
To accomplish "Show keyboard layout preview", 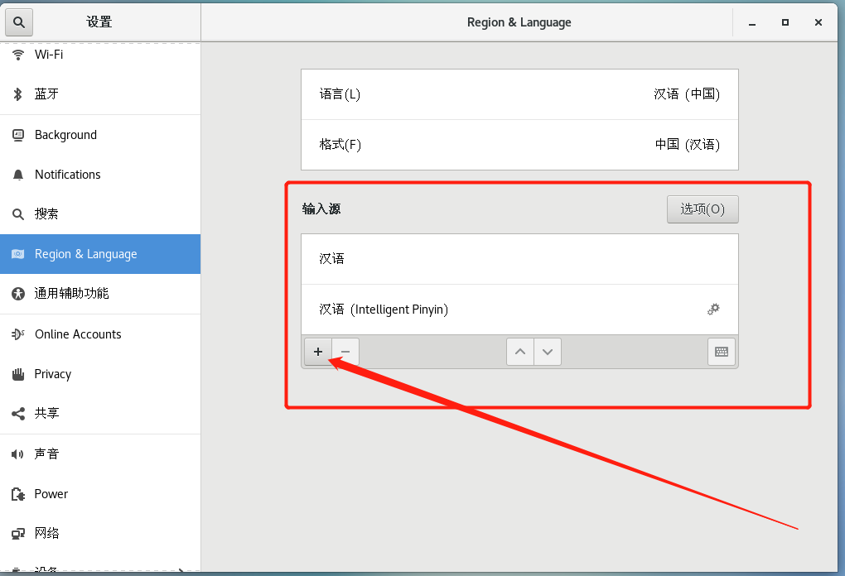I will point(722,352).
